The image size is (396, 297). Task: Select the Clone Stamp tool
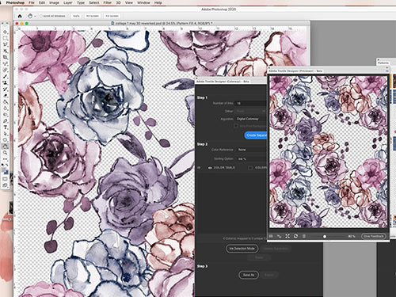(5, 83)
